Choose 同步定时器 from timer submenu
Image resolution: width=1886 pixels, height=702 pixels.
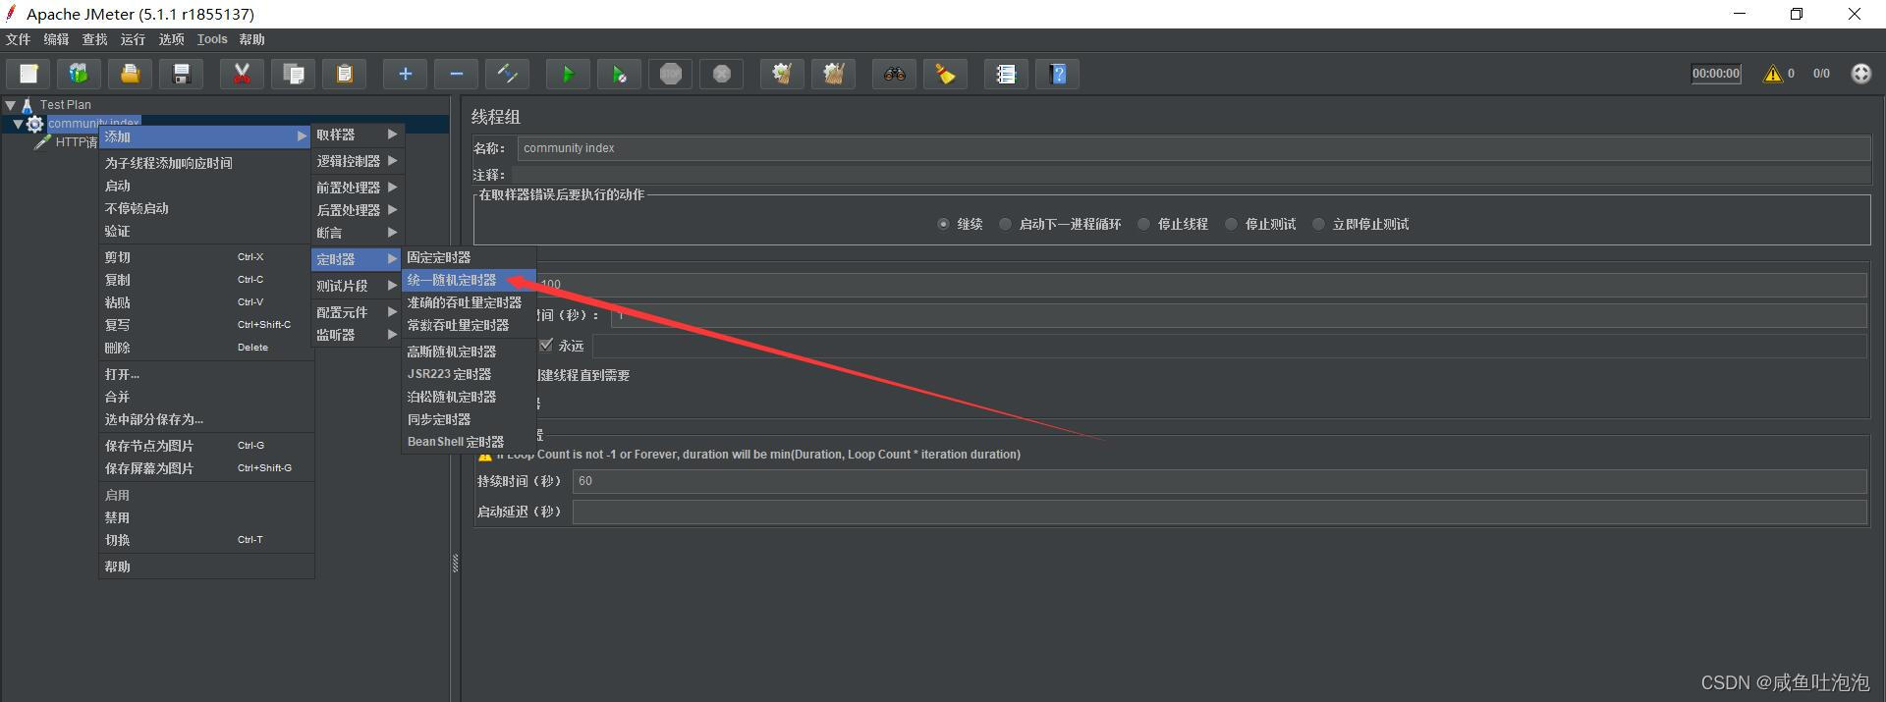coord(469,419)
